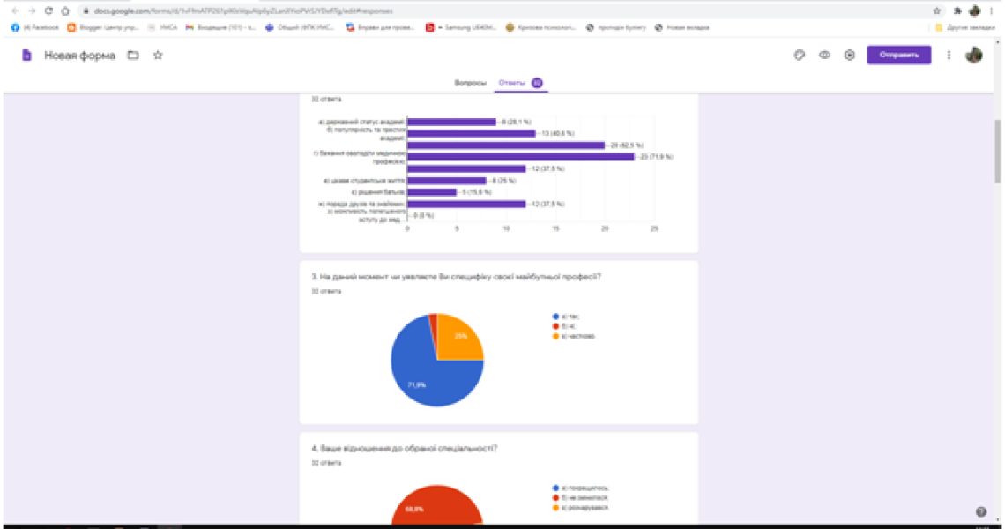This screenshot has width=1005, height=529.
Task: Open the Google account avatar in Forms header
Action: click(x=974, y=56)
